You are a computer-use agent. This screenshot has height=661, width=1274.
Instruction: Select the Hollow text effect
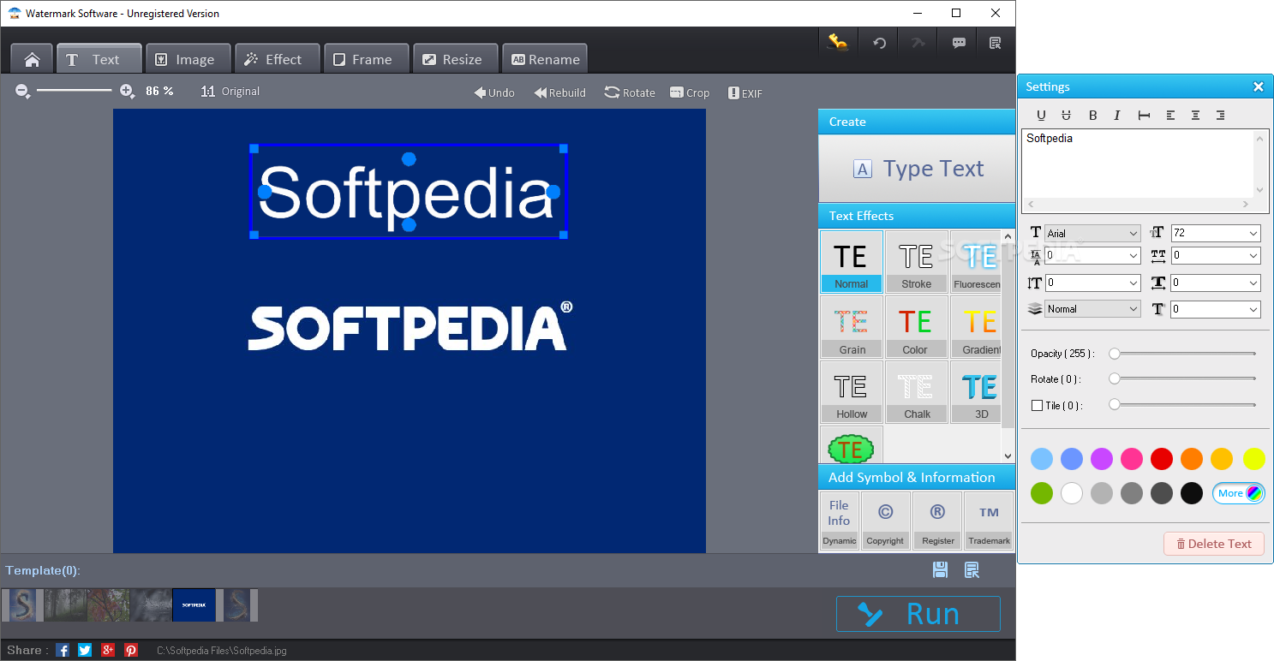[x=851, y=392]
